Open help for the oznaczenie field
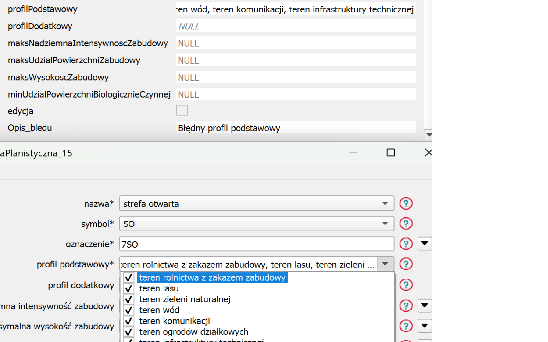The height and width of the screenshot is (342, 548). pyautogui.click(x=406, y=244)
